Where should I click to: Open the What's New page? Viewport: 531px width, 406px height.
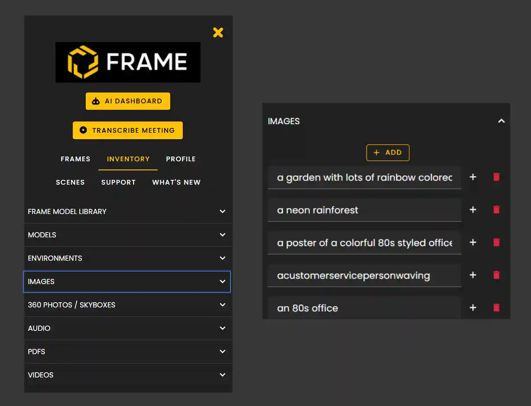click(x=176, y=182)
